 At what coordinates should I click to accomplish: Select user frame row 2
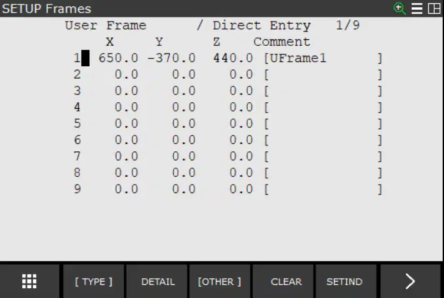(228, 75)
